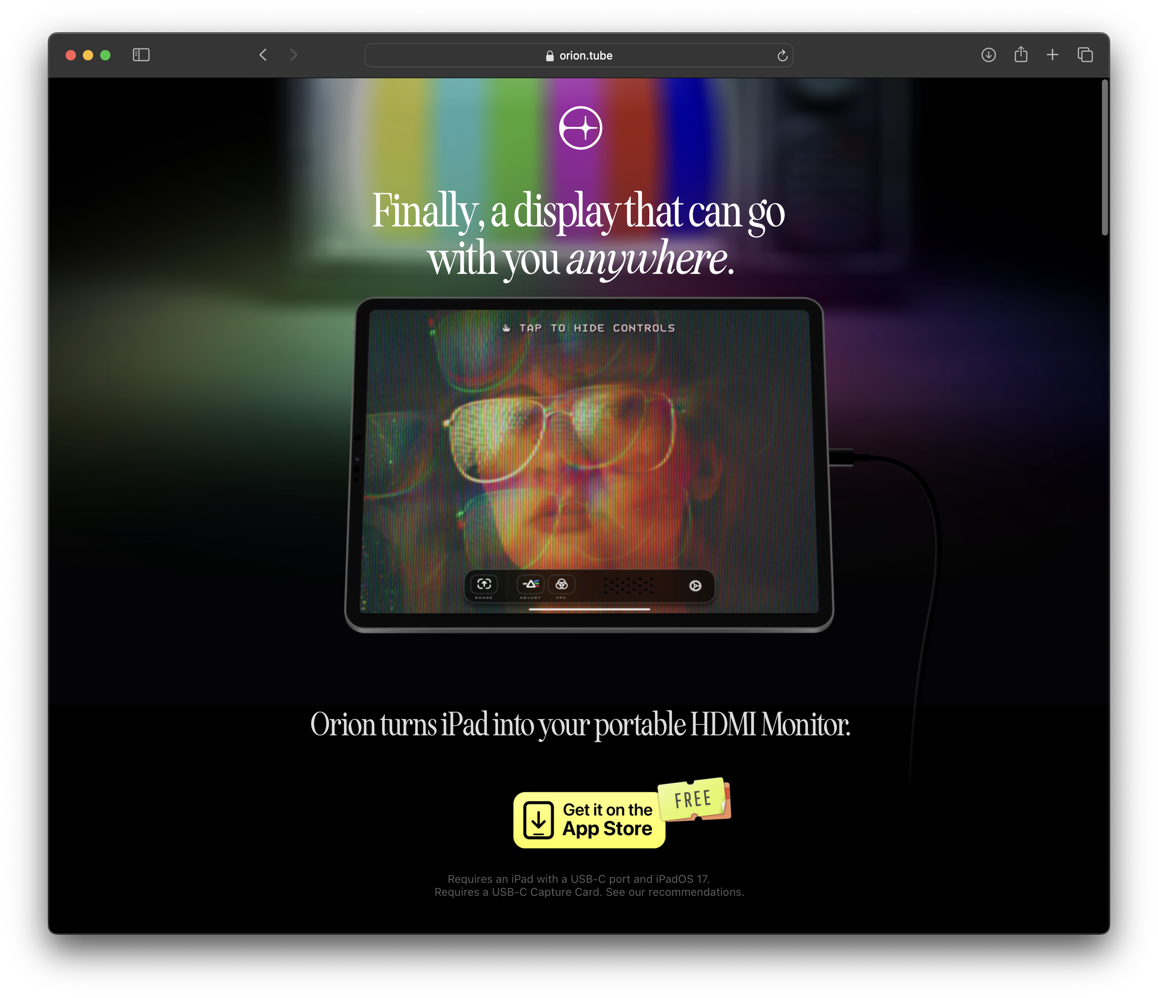This screenshot has width=1158, height=998.
Task: Show the tab overview
Action: click(1085, 55)
